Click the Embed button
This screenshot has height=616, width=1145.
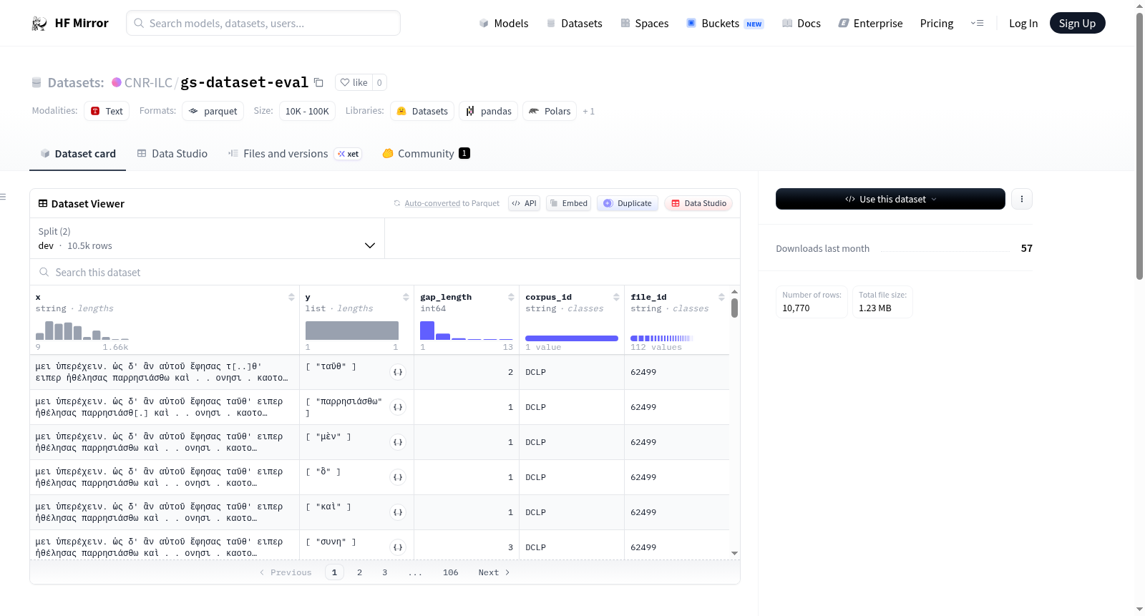pyautogui.click(x=569, y=203)
